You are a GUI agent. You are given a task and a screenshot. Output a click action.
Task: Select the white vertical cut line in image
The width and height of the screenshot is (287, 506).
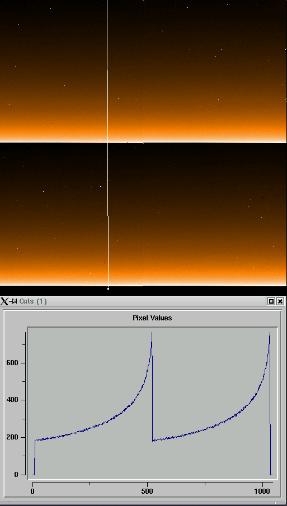pos(107,142)
